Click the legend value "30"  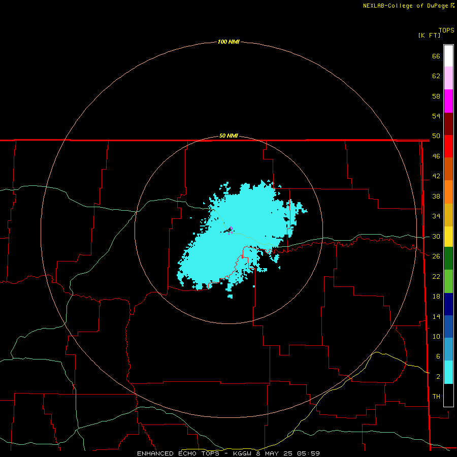point(436,236)
